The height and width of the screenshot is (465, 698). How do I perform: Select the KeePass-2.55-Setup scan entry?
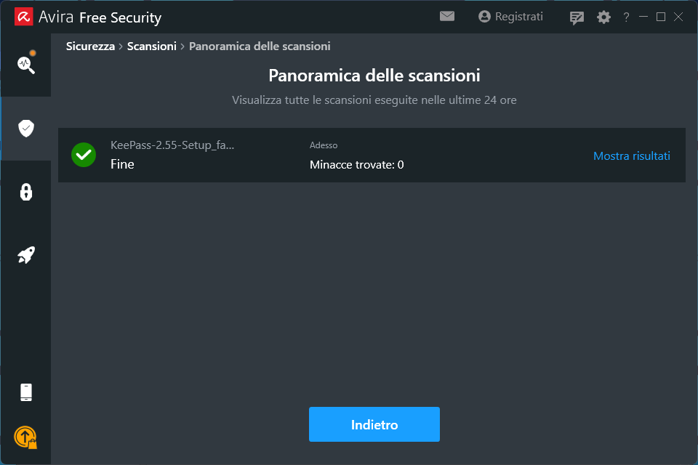tap(172, 145)
